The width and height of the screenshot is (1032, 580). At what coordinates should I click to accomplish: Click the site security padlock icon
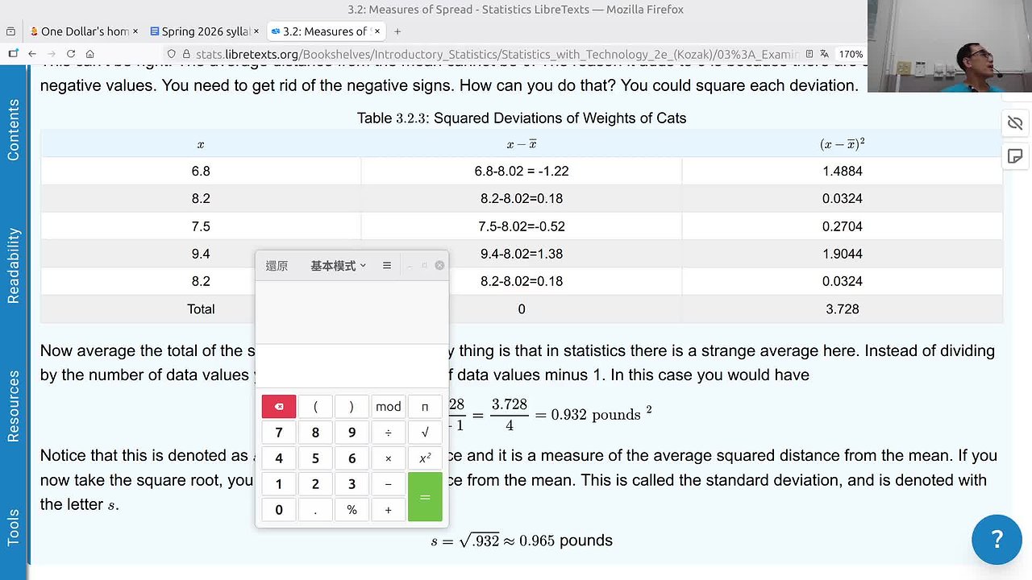click(185, 54)
